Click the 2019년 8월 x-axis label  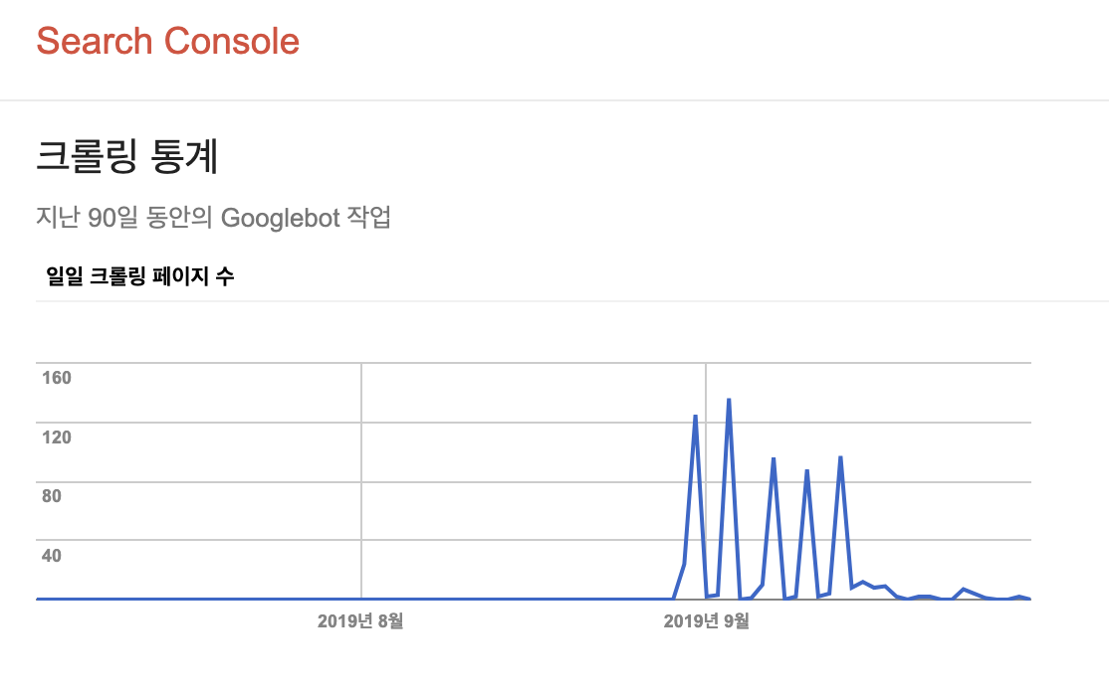coord(360,622)
